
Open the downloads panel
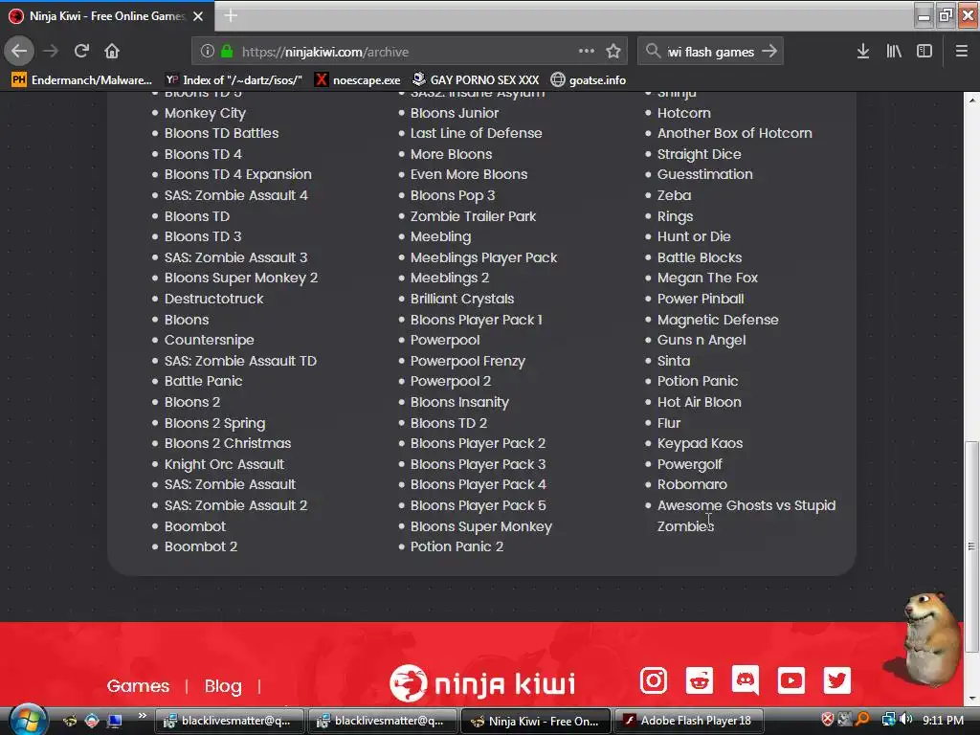tap(862, 52)
